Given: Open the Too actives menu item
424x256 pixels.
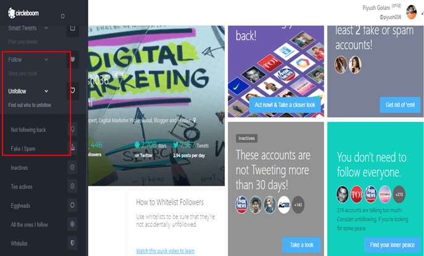Looking at the screenshot, I should coord(22,186).
